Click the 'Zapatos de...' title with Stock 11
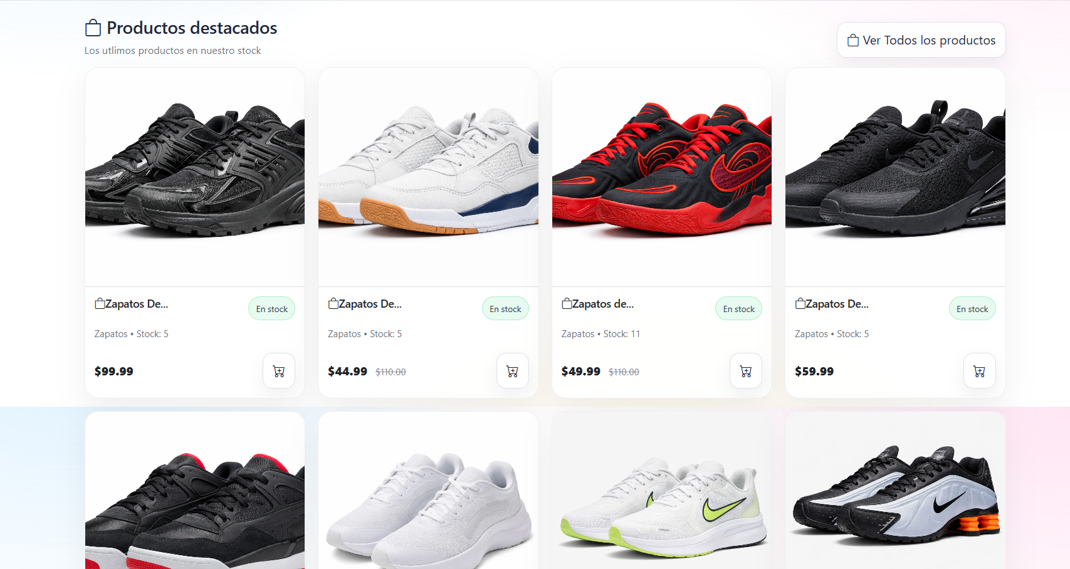Image resolution: width=1070 pixels, height=569 pixels. 603,304
